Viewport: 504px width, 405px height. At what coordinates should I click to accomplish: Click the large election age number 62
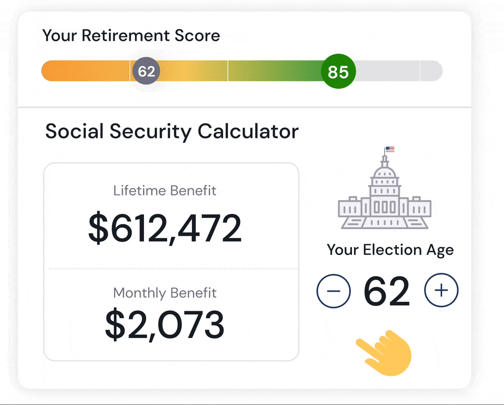(x=387, y=292)
